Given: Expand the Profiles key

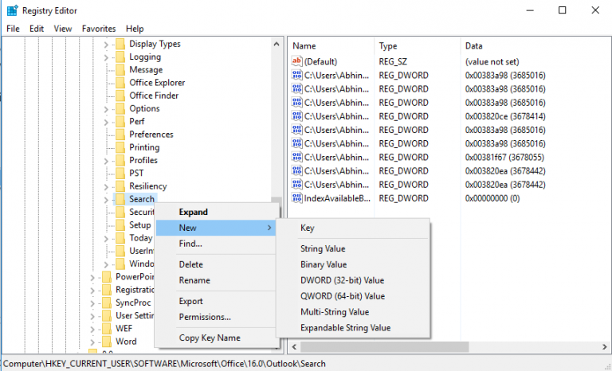Looking at the screenshot, I should point(106,161).
